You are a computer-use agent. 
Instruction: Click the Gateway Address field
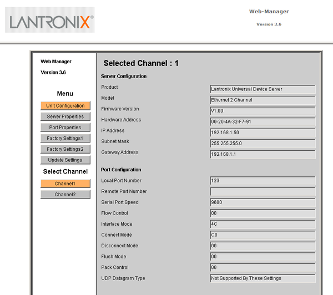[x=263, y=154]
